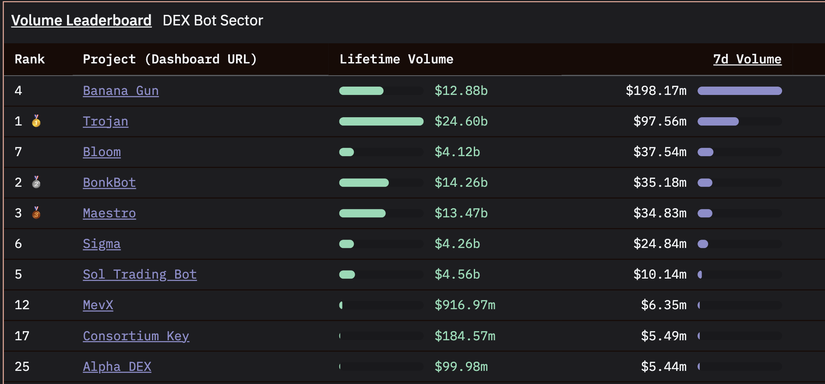Viewport: 825px width, 384px height.
Task: Open the Trojan dashboard link
Action: (106, 121)
